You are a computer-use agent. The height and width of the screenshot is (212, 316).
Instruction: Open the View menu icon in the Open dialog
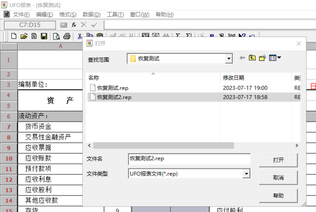click(275, 58)
